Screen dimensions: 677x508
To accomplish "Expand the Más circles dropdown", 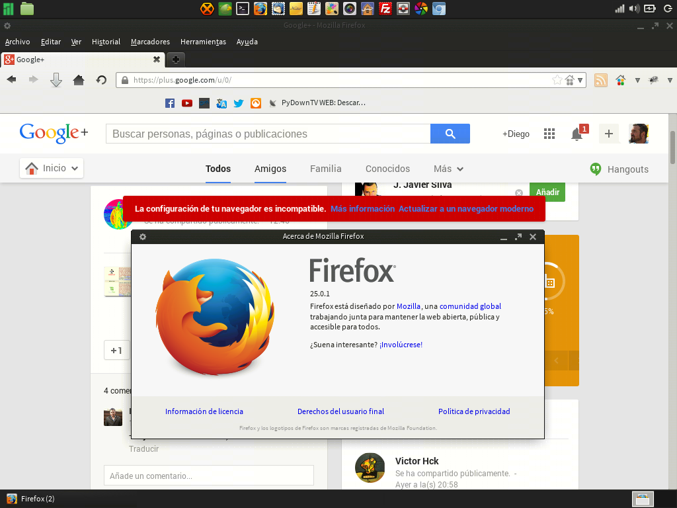I will coord(448,169).
